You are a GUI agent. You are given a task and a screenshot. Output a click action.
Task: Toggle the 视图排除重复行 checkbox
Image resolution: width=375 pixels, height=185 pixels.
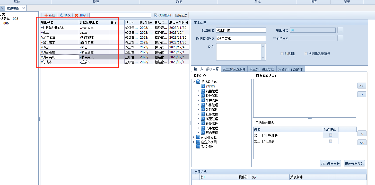point(306,54)
